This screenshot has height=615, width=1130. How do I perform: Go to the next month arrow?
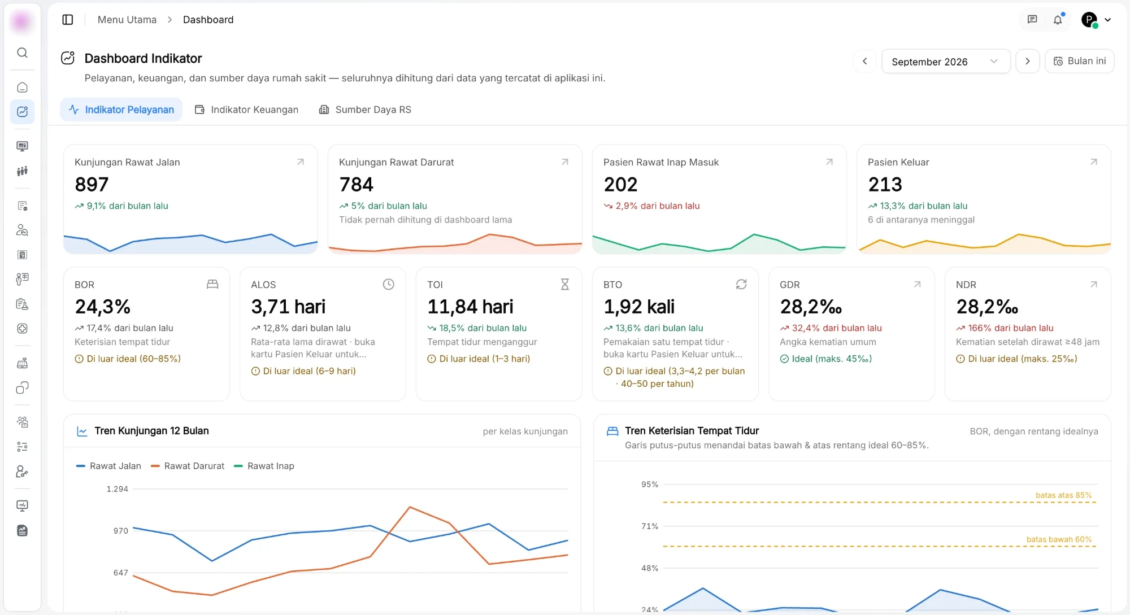(1028, 61)
